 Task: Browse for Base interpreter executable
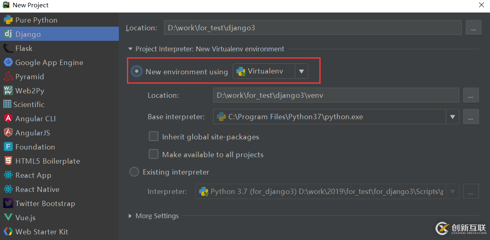tap(471, 117)
